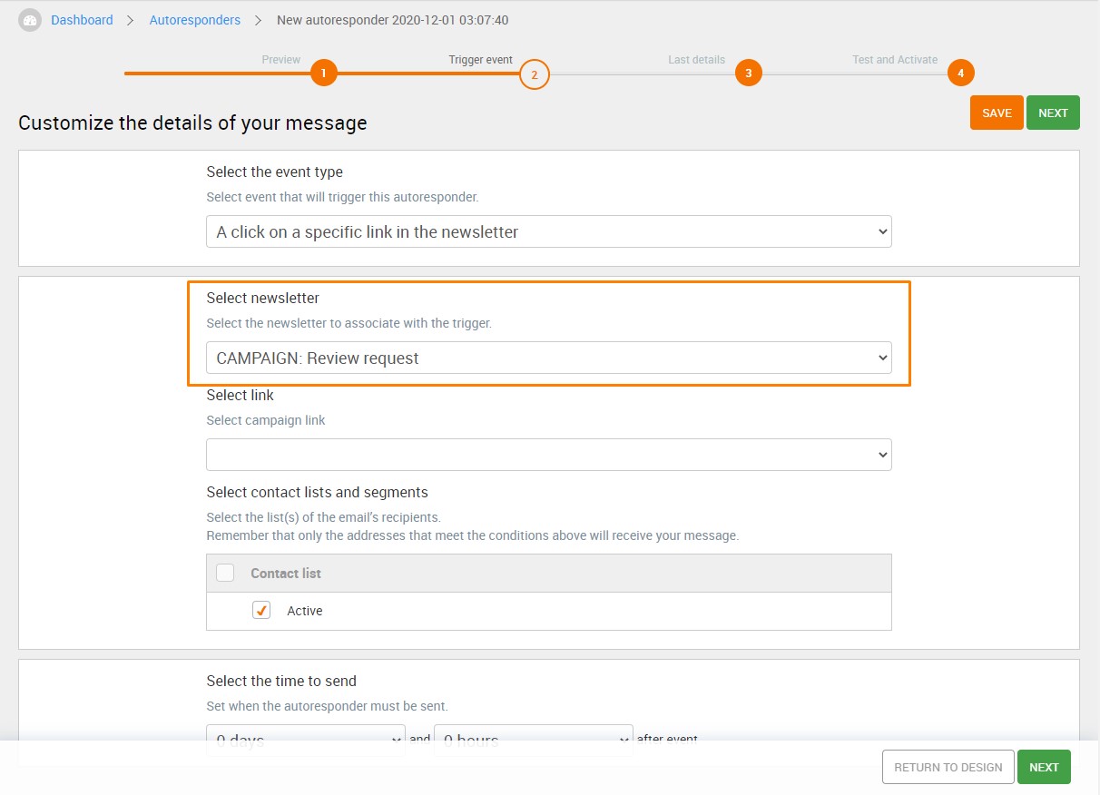
Task: Go to step 1 Preview circle
Action: (x=324, y=74)
